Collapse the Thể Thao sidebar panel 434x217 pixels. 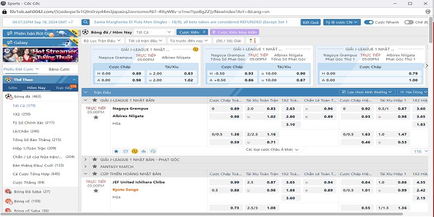click(x=74, y=80)
